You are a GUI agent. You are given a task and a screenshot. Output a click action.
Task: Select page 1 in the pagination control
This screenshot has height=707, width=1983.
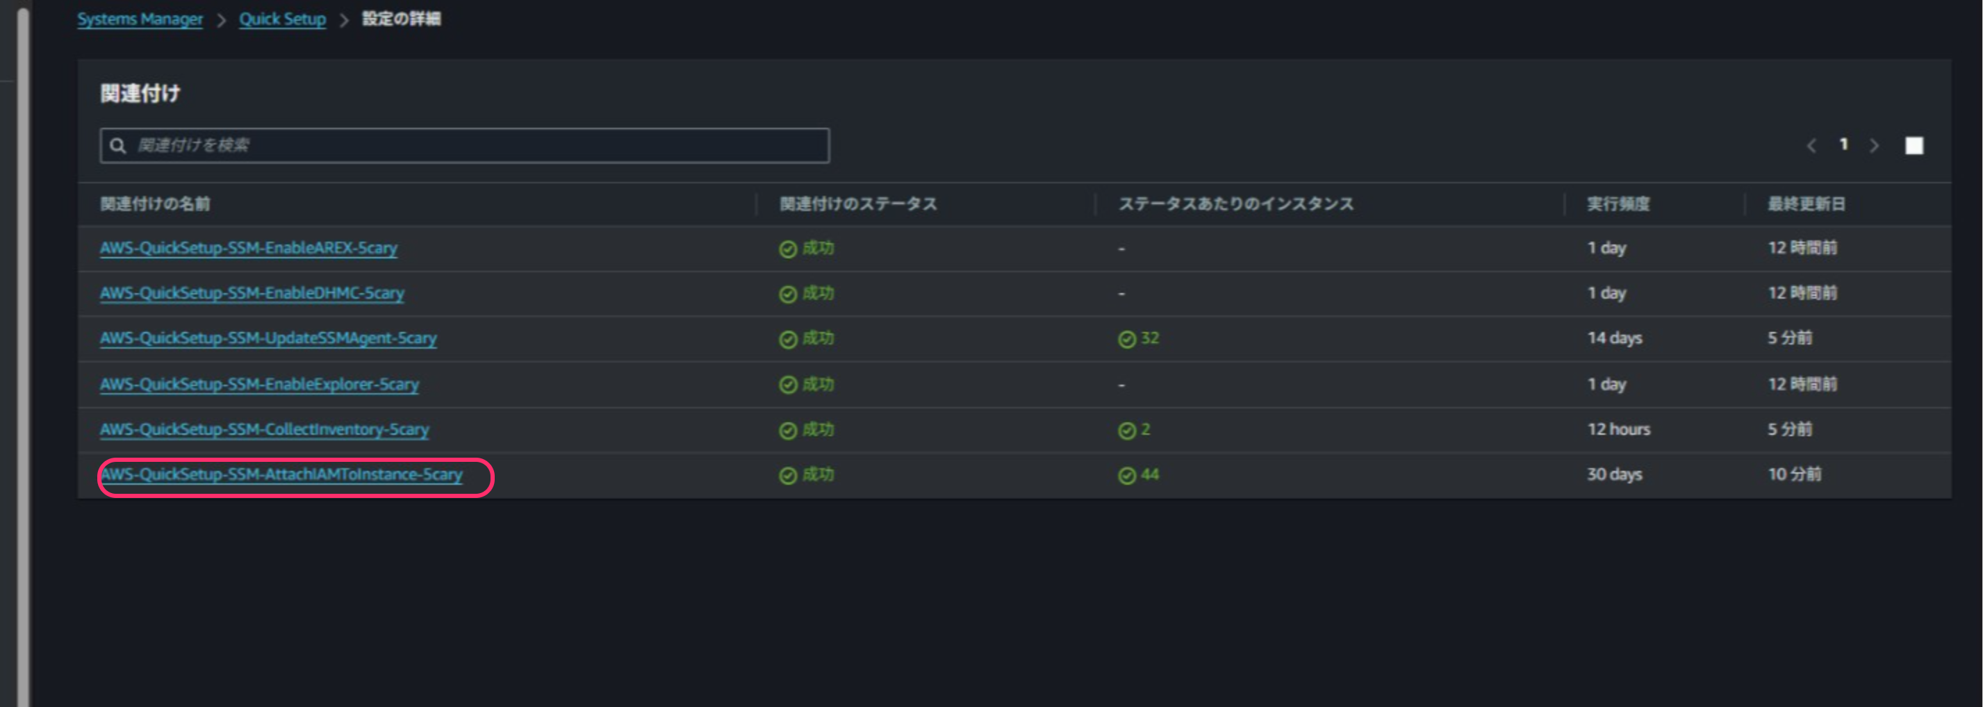pos(1845,144)
